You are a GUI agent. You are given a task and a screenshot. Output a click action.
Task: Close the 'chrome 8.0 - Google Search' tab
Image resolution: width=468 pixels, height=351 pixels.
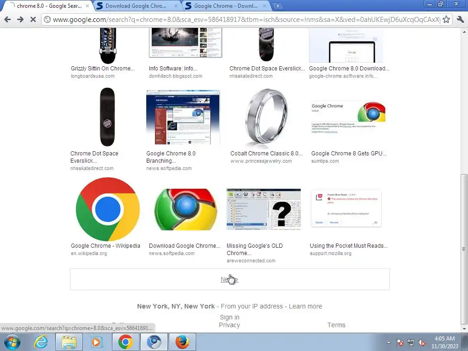(87, 6)
